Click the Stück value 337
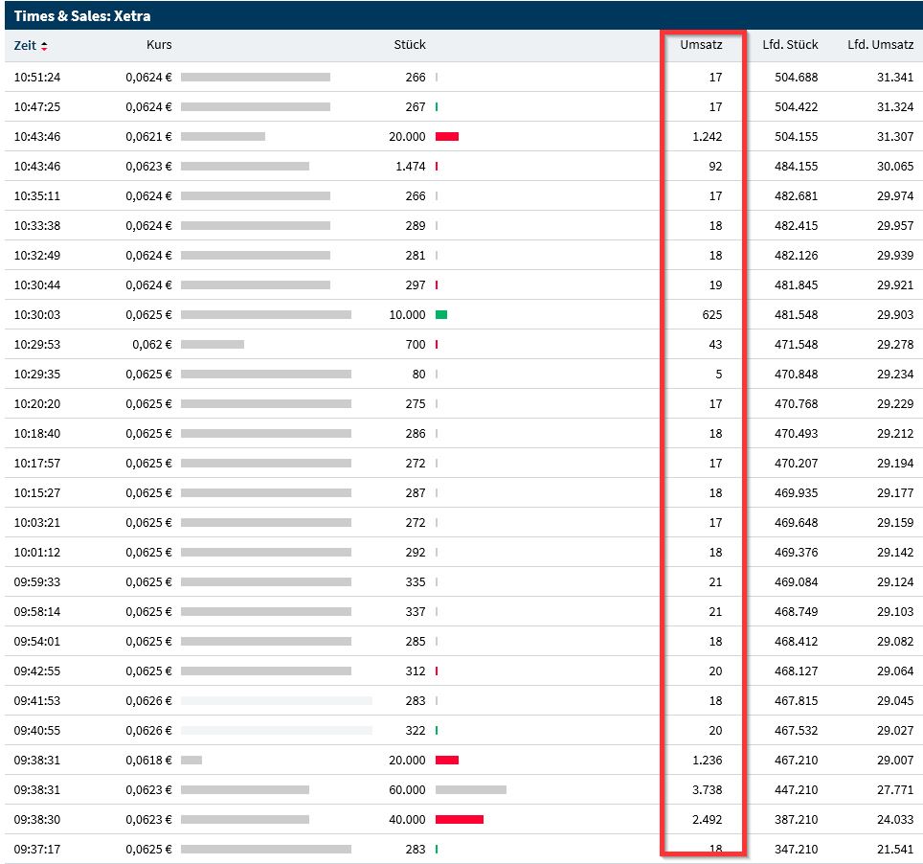The height and width of the screenshot is (864, 923). click(x=415, y=612)
